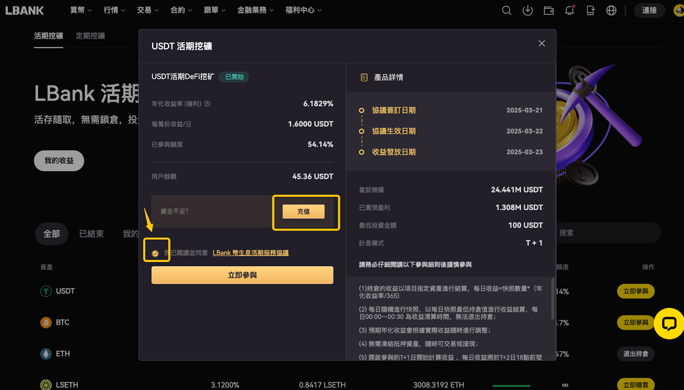Expand the 合約 dropdown menu
The width and height of the screenshot is (684, 390).
[x=181, y=10]
